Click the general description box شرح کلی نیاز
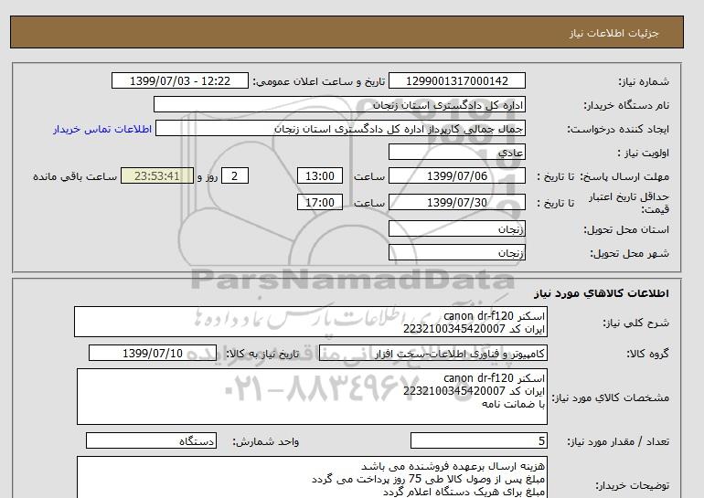The width and height of the screenshot is (704, 498). click(x=311, y=323)
